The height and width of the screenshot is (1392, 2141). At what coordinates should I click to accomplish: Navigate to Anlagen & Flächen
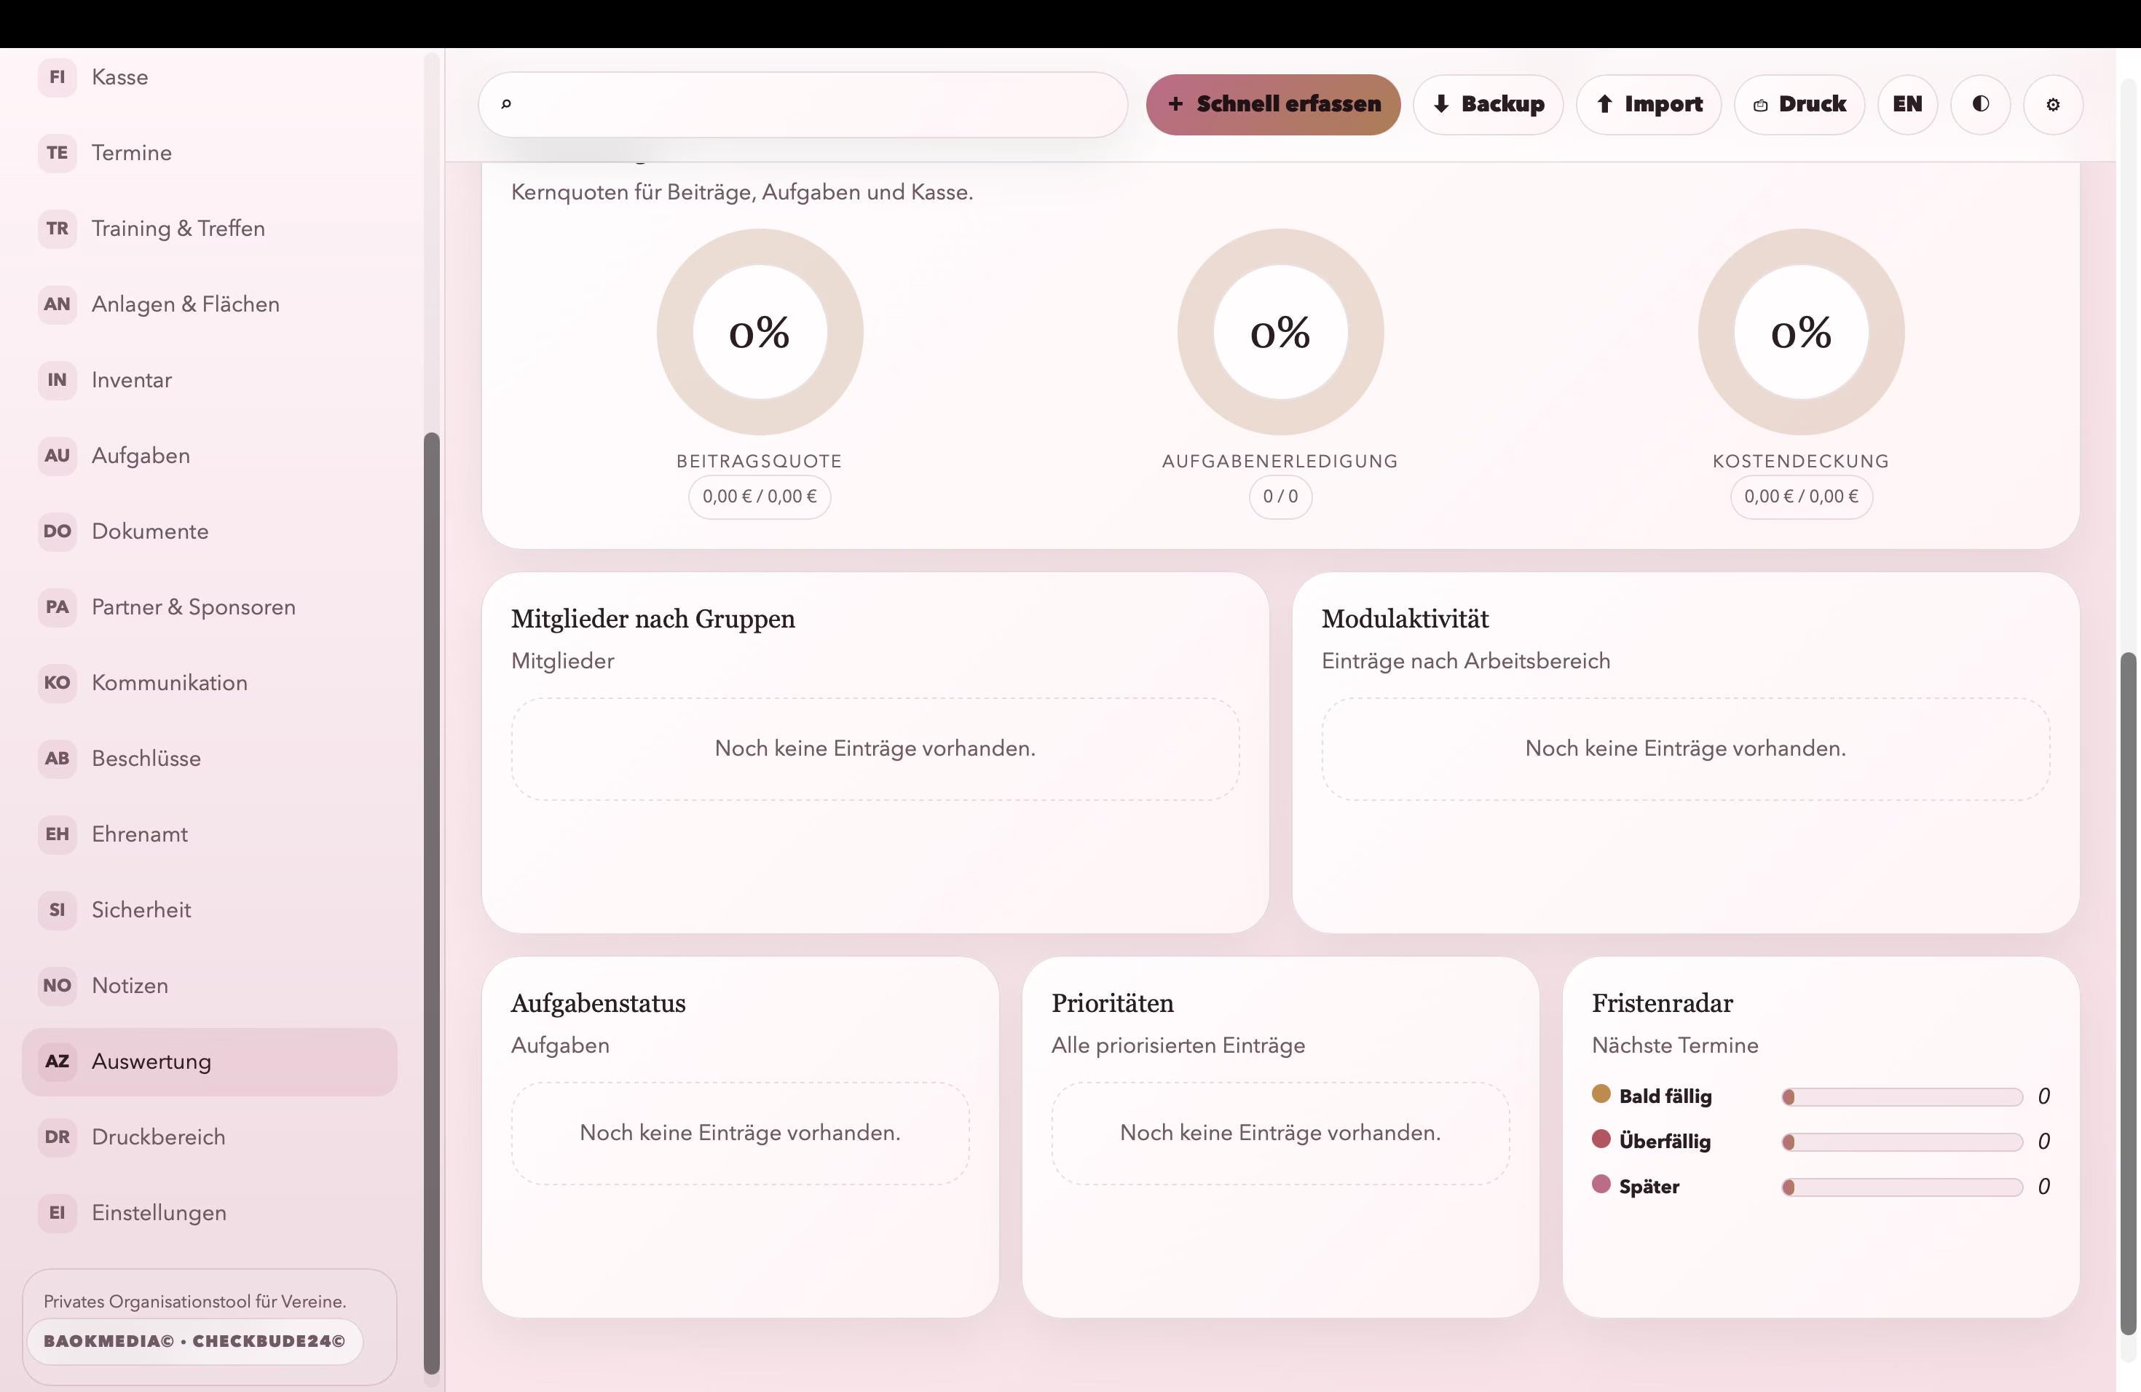[210, 304]
